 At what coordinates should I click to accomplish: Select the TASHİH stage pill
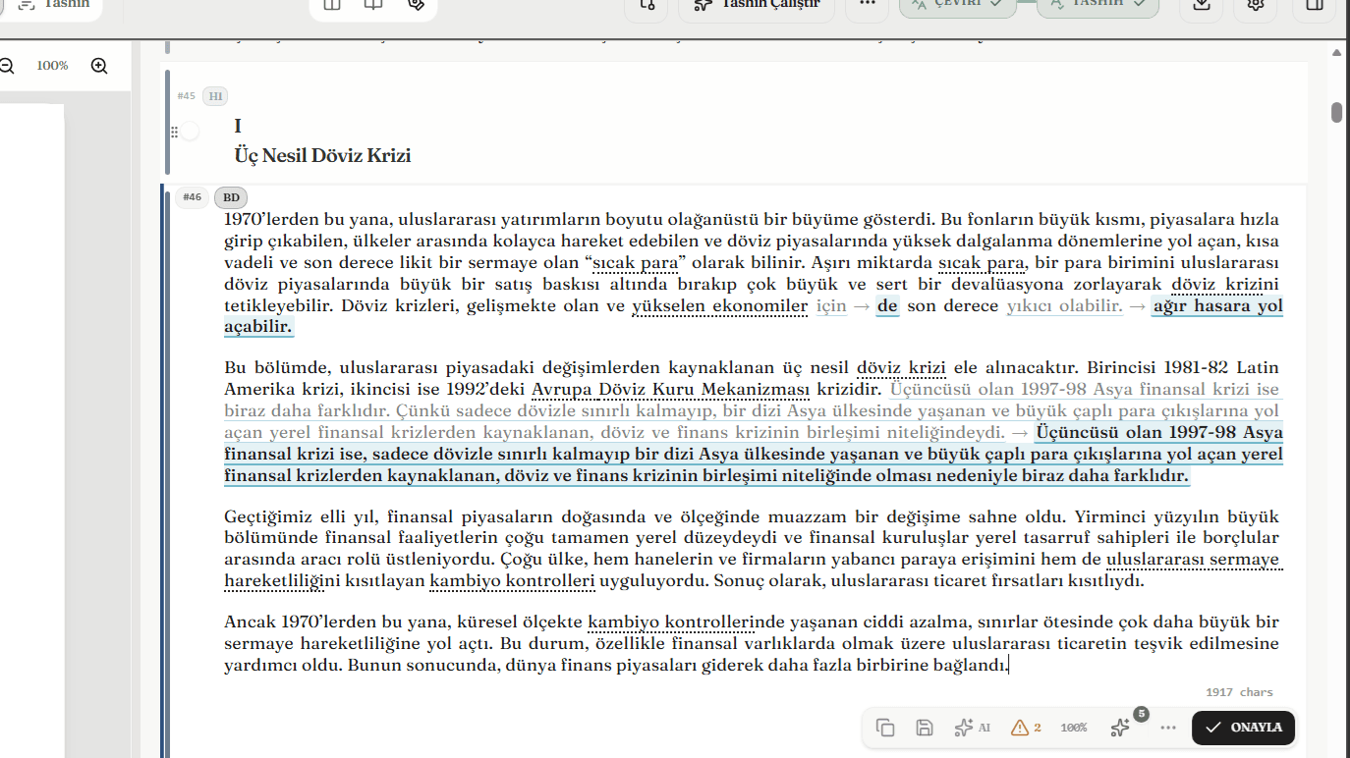click(x=1097, y=5)
